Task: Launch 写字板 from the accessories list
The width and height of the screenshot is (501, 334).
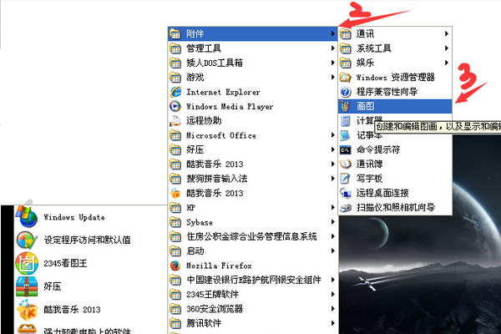Action: (395, 179)
